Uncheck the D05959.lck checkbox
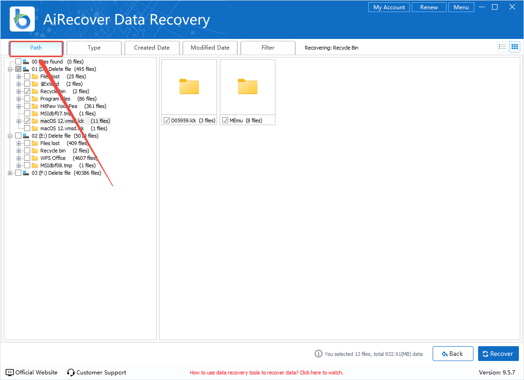This screenshot has height=380, width=524. click(x=167, y=120)
